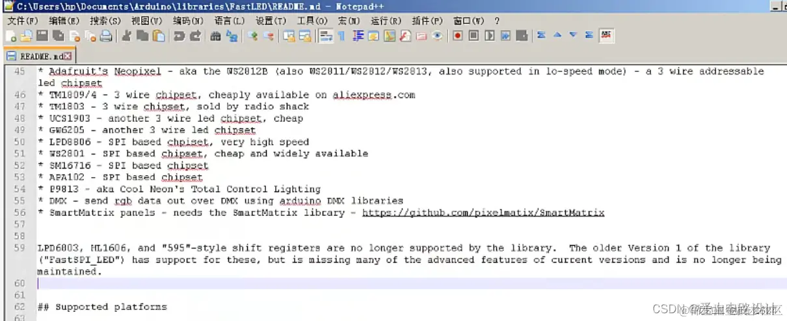Click the word aliexpress.com on line 46
The height and width of the screenshot is (321, 787).
(x=374, y=95)
